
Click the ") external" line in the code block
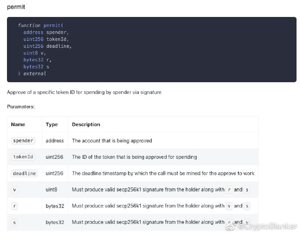pos(32,74)
